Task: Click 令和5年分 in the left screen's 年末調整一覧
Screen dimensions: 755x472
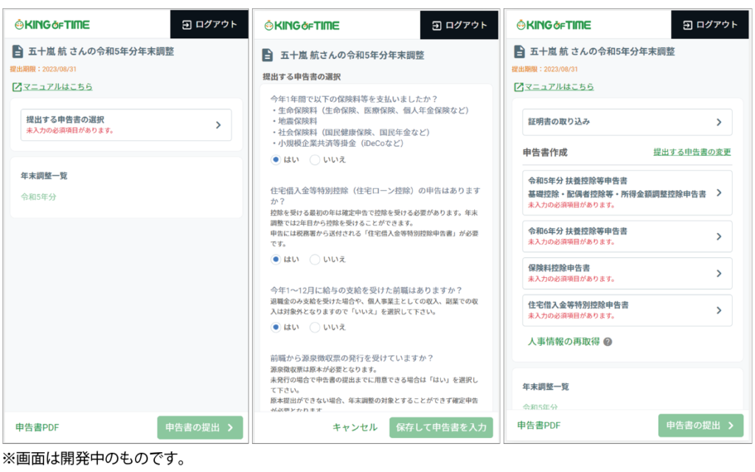Action: [x=38, y=197]
